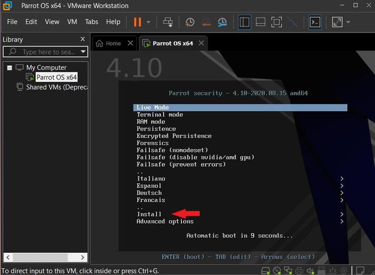Enter full screen mode icon
375x275 pixels.
[277, 22]
